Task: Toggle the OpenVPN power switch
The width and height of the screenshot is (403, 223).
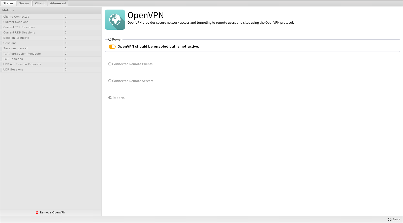Action: pos(112,47)
